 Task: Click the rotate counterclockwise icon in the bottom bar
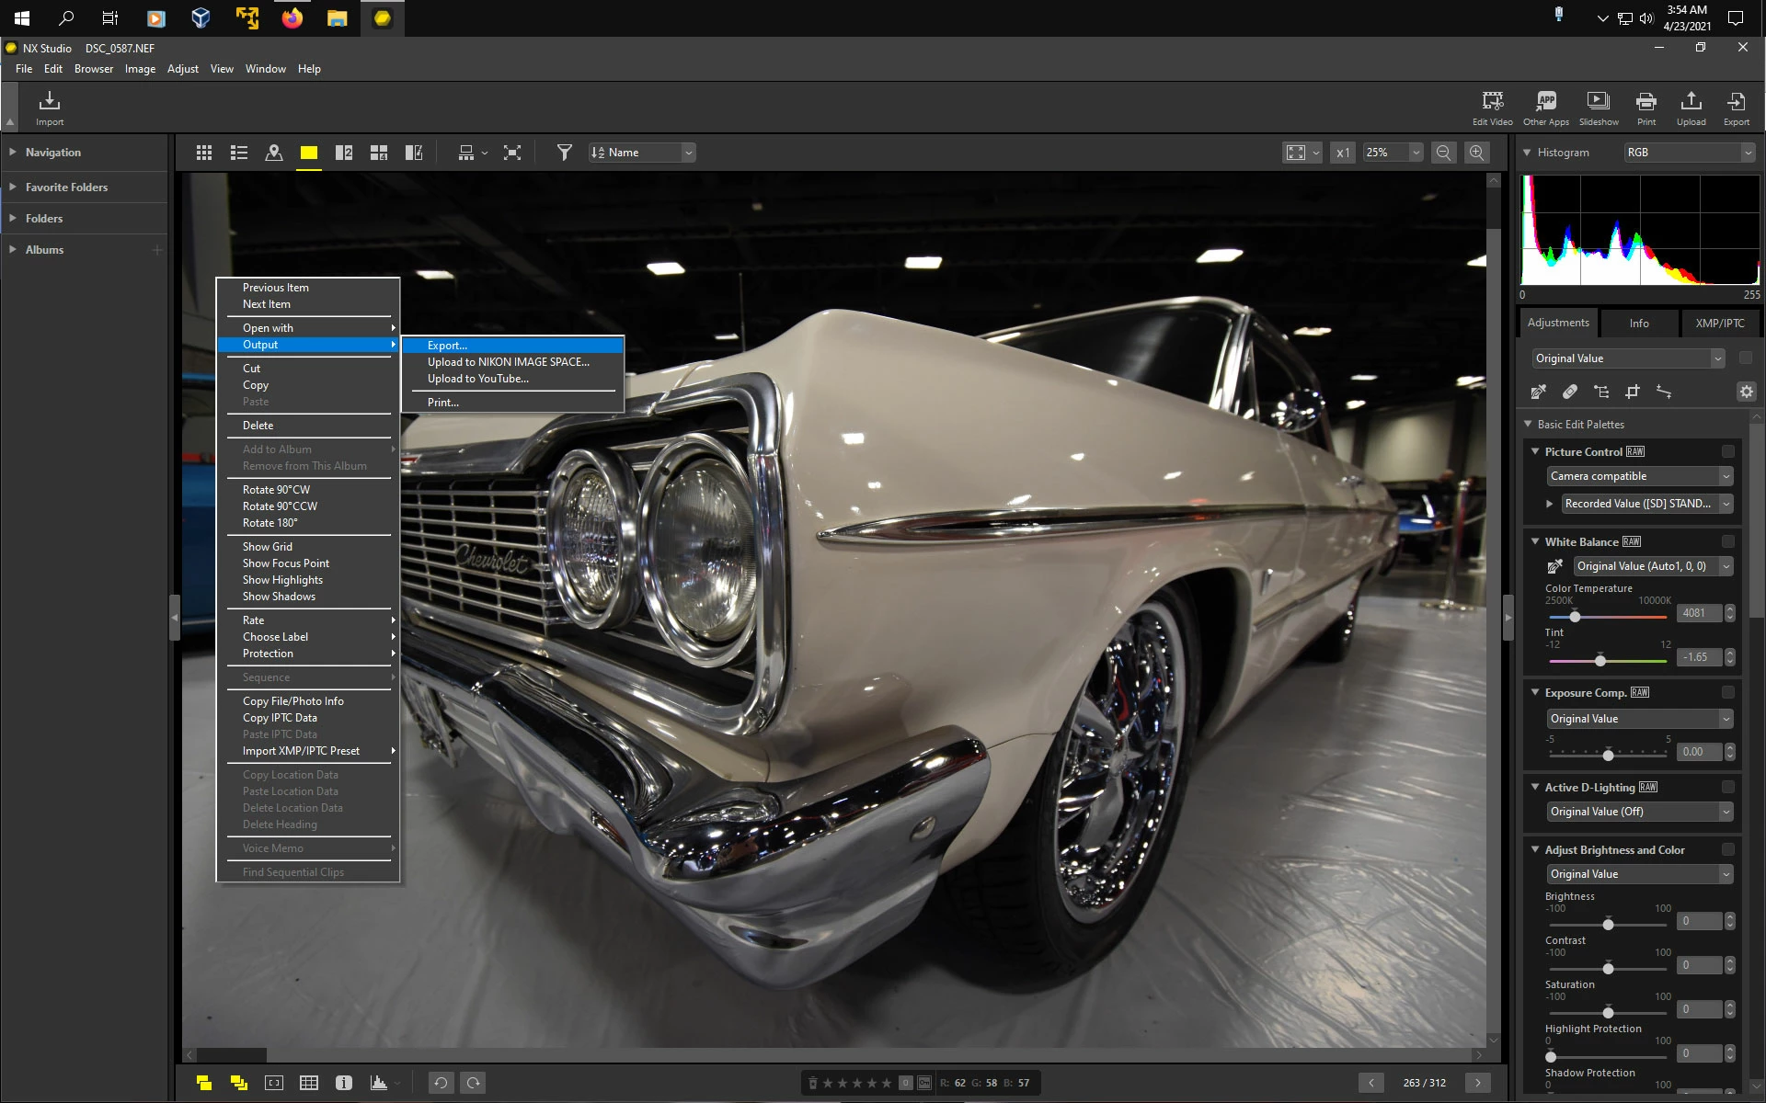(x=441, y=1083)
